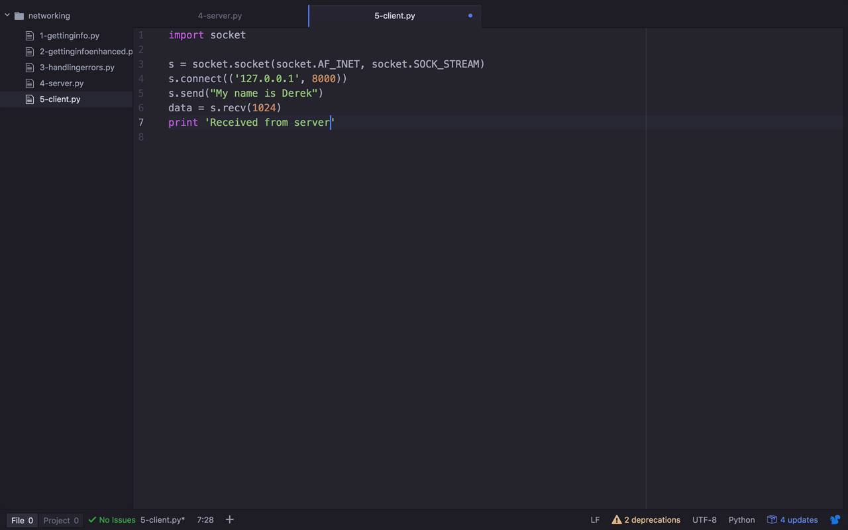The width and height of the screenshot is (848, 530).
Task: Click the No Issues linter status
Action: click(x=112, y=520)
